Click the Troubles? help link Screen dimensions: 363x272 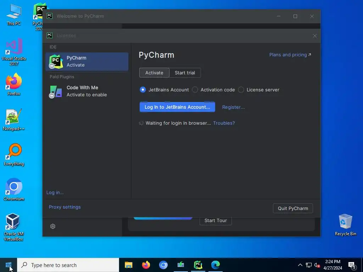tap(224, 123)
